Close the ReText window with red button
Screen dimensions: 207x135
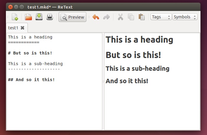pos(10,7)
